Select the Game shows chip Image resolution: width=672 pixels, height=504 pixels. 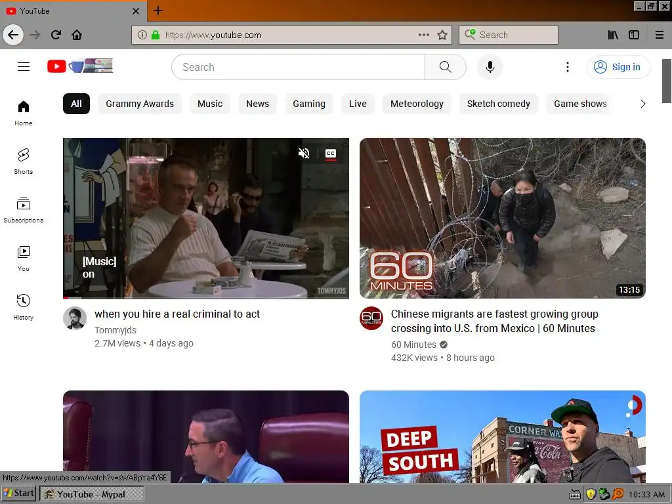(x=580, y=104)
